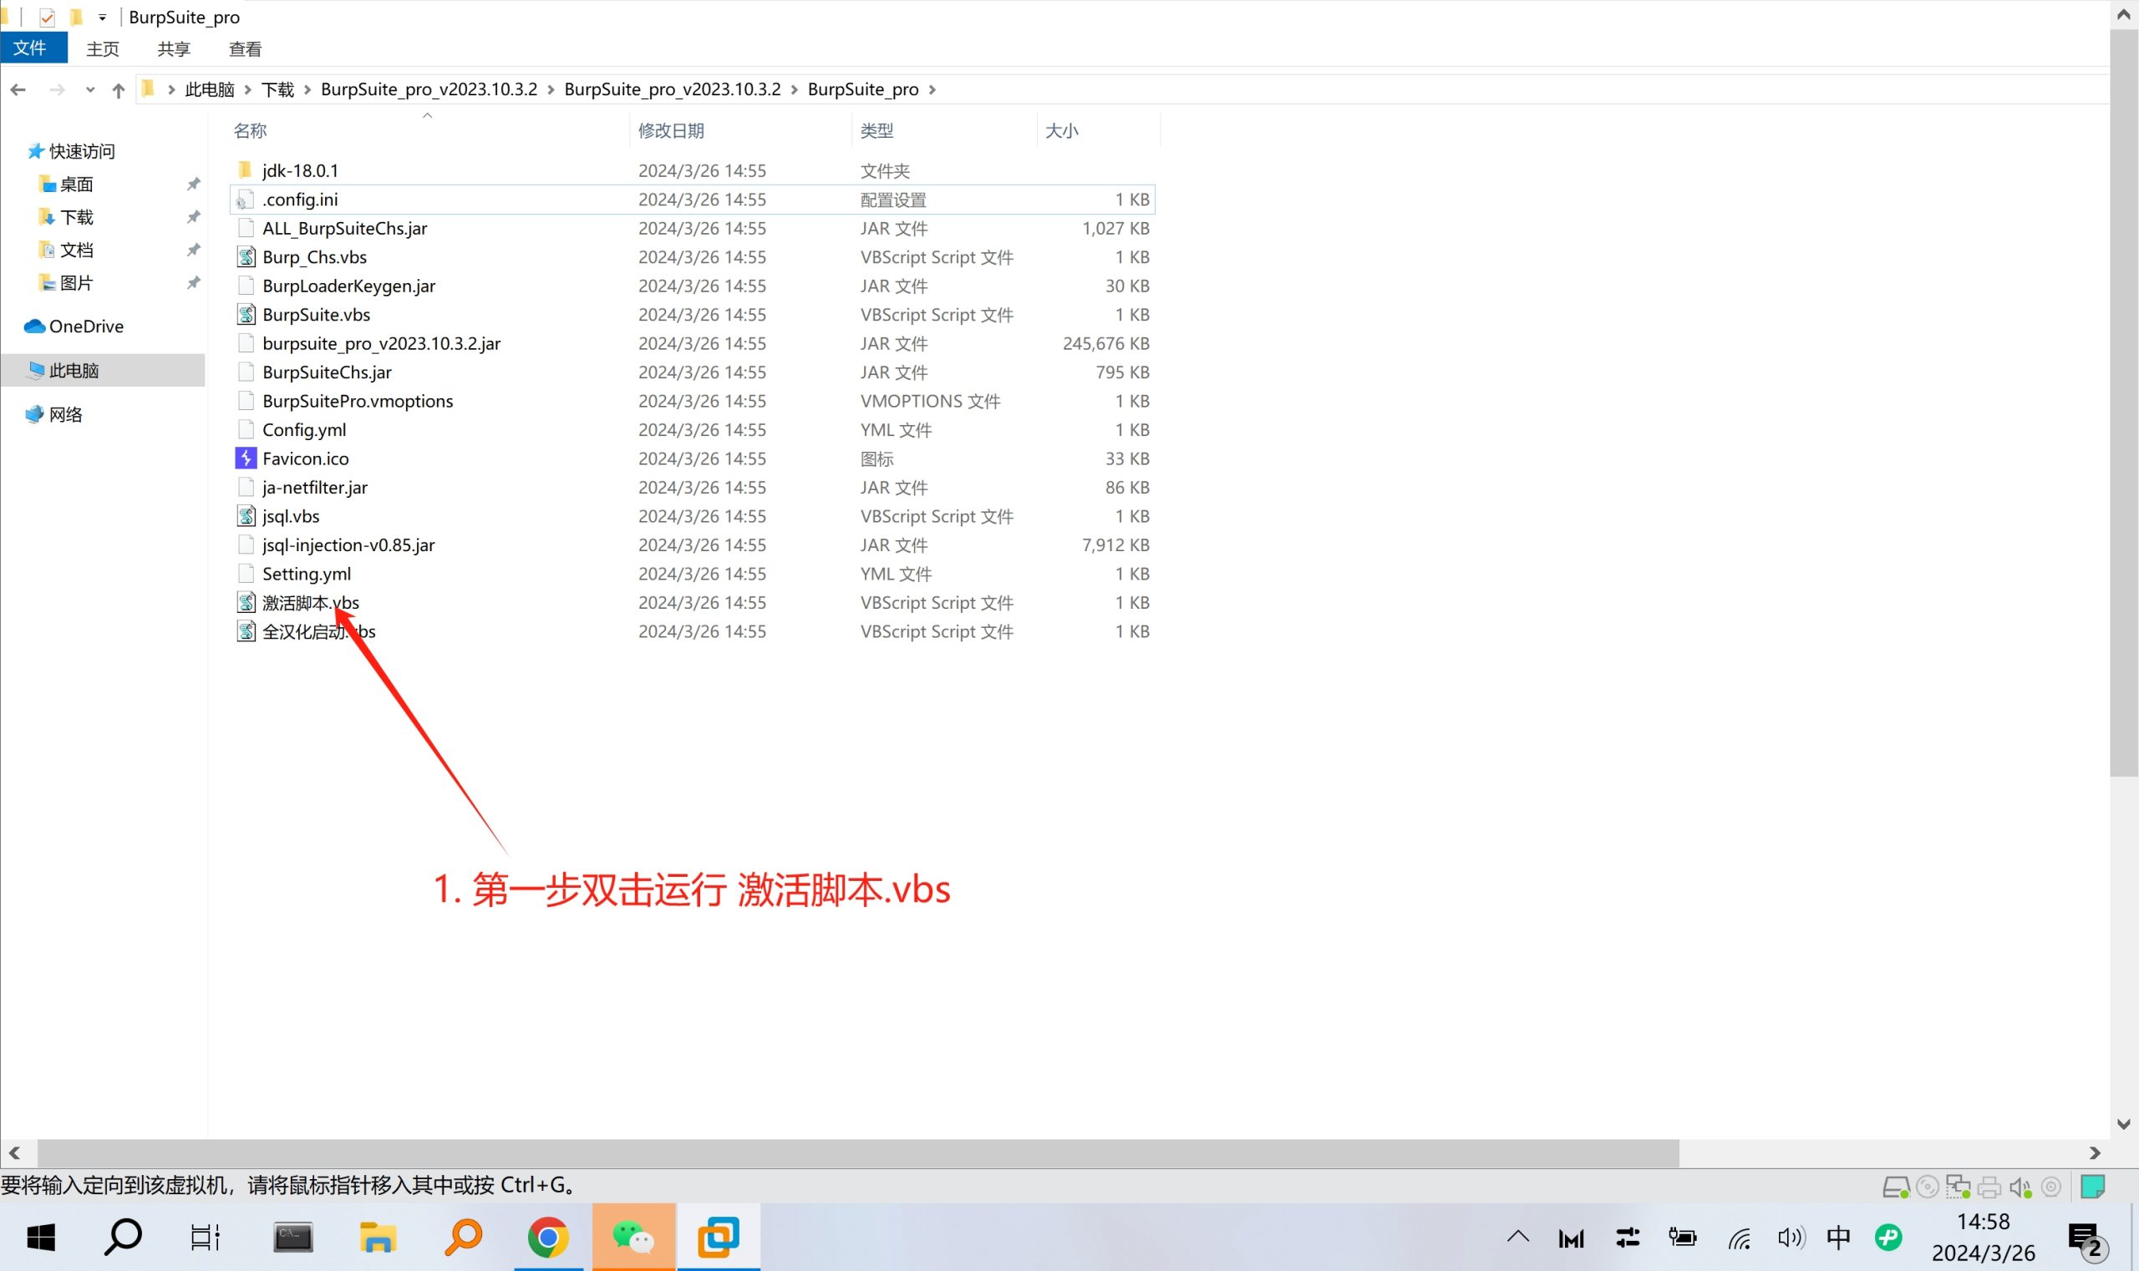2139x1271 pixels.
Task: Show hidden tray icons chevron
Action: (x=1517, y=1236)
